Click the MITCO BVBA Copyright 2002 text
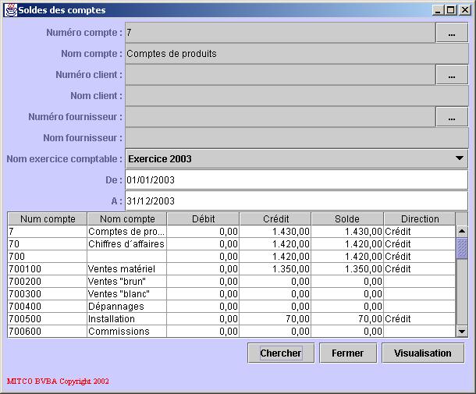 point(58,382)
